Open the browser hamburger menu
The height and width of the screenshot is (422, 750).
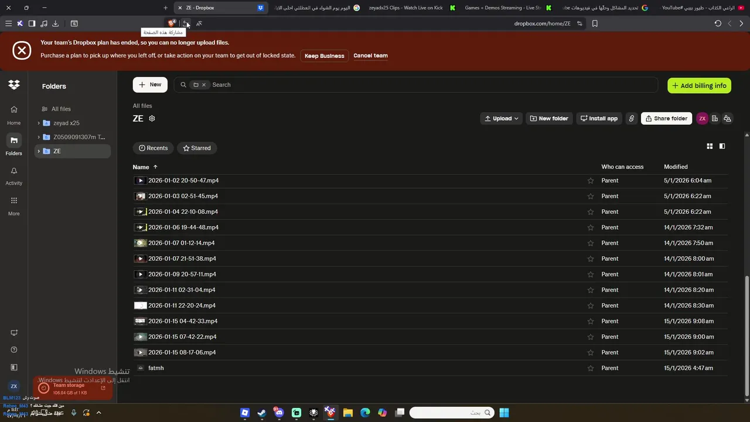8,23
